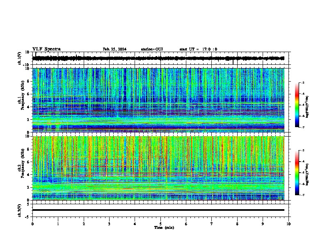Click the '2' kHz tick on ch.1 frequency axis

pyautogui.click(x=29, y=120)
